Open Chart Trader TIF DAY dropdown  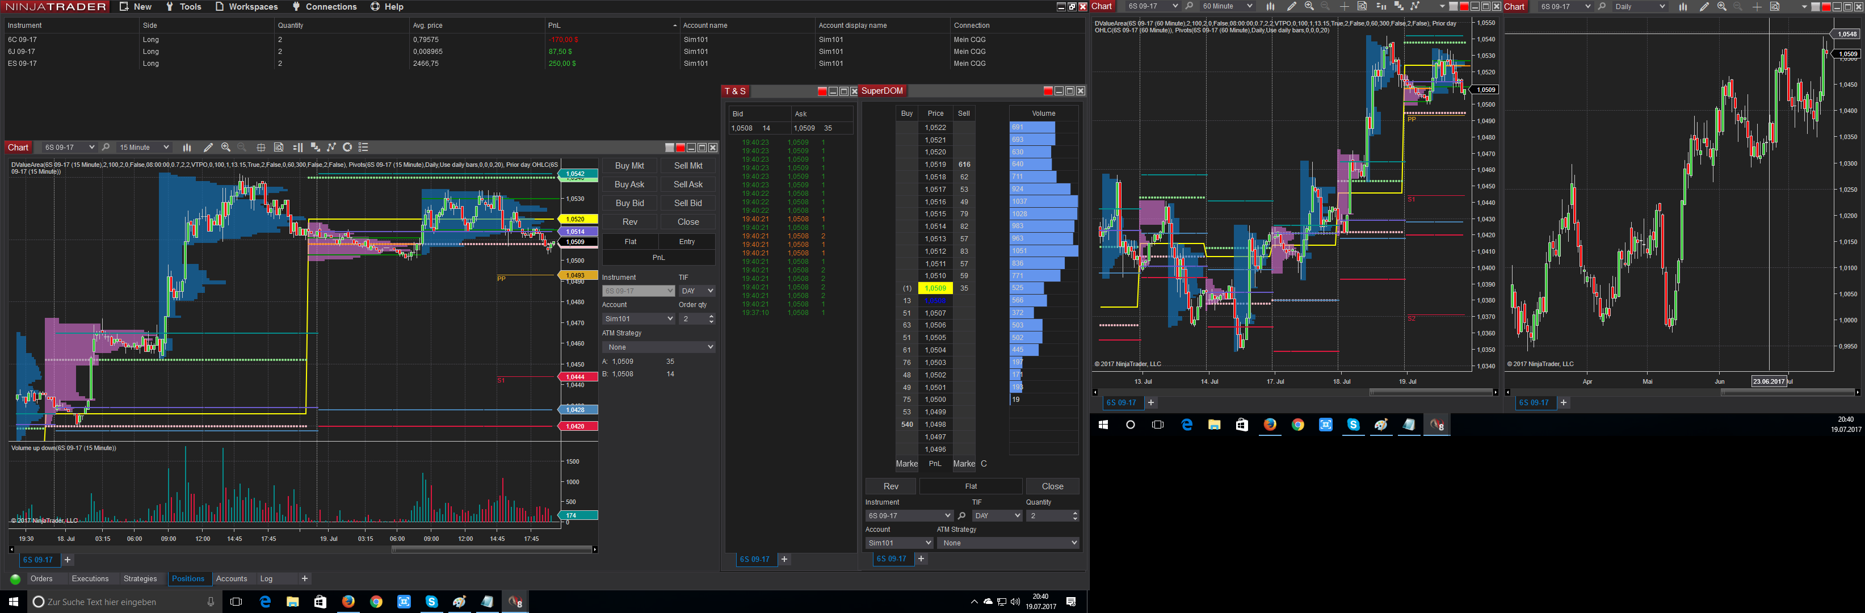pos(697,291)
